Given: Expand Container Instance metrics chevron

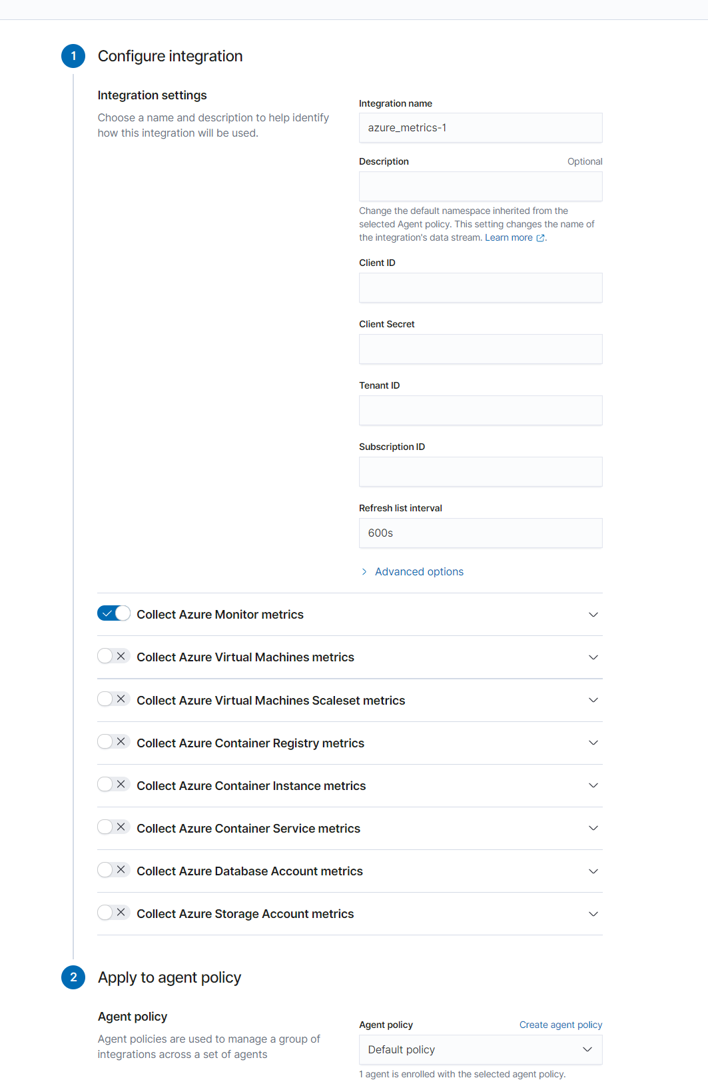Looking at the screenshot, I should (x=593, y=785).
